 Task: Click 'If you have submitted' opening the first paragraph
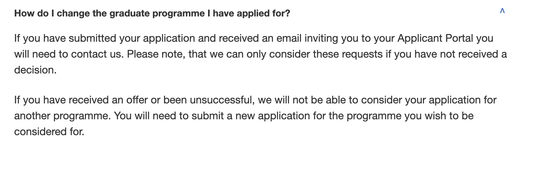coord(65,38)
